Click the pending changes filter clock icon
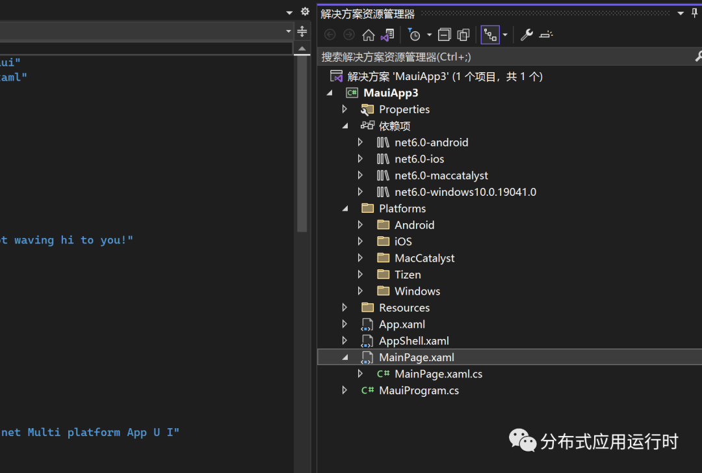 [414, 34]
